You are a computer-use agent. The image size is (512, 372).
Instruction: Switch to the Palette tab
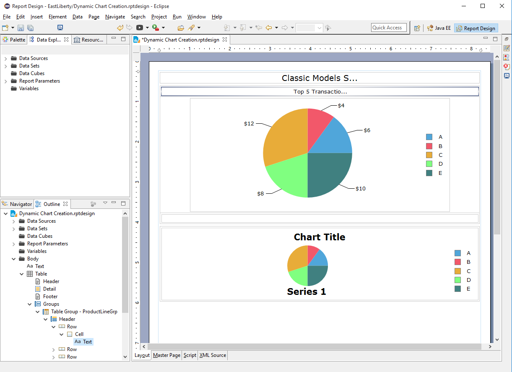tap(14, 40)
